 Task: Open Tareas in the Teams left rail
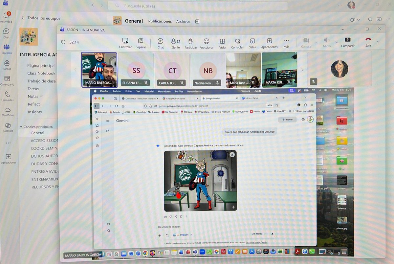[7, 64]
